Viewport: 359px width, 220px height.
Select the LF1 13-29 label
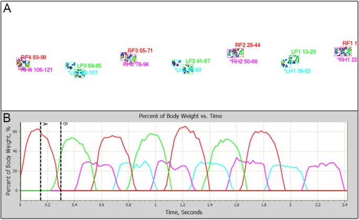pos(303,52)
